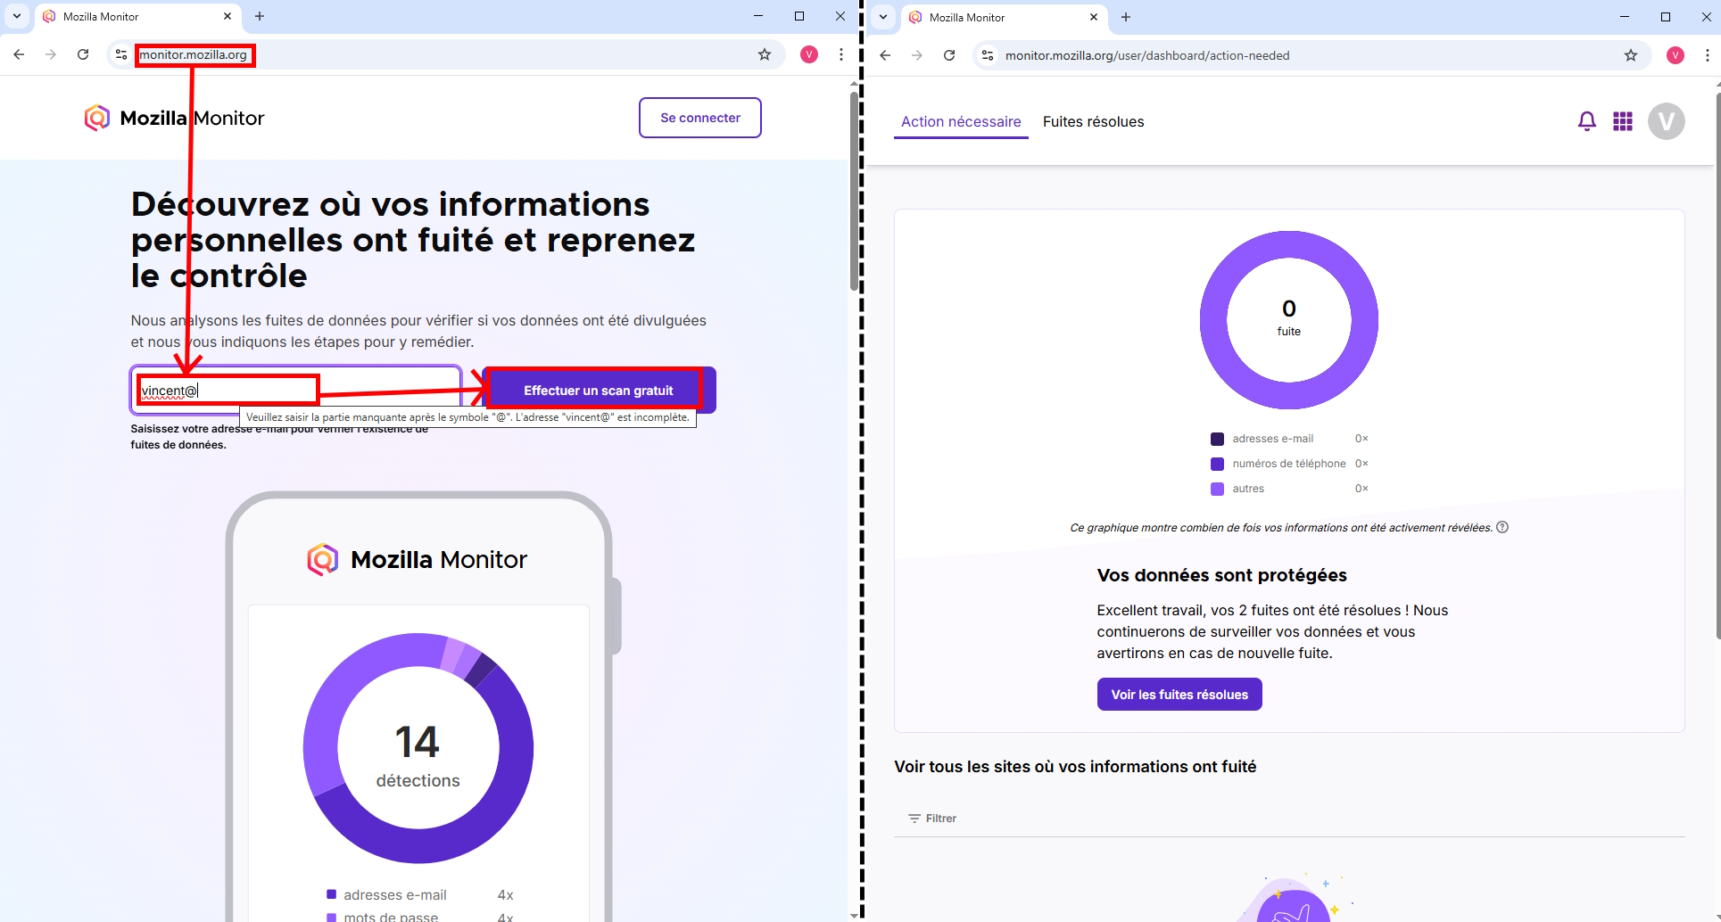The width and height of the screenshot is (1721, 922).
Task: Expand the Filtrer options
Action: click(932, 818)
